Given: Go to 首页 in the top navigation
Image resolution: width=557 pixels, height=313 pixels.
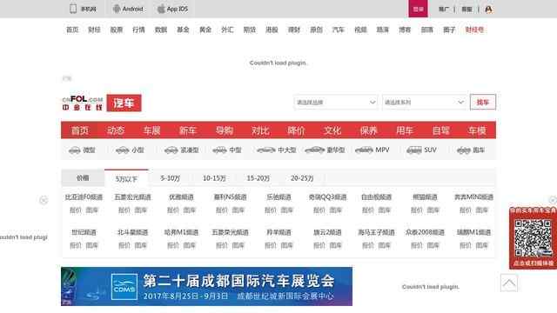Looking at the screenshot, I should coord(72,30).
